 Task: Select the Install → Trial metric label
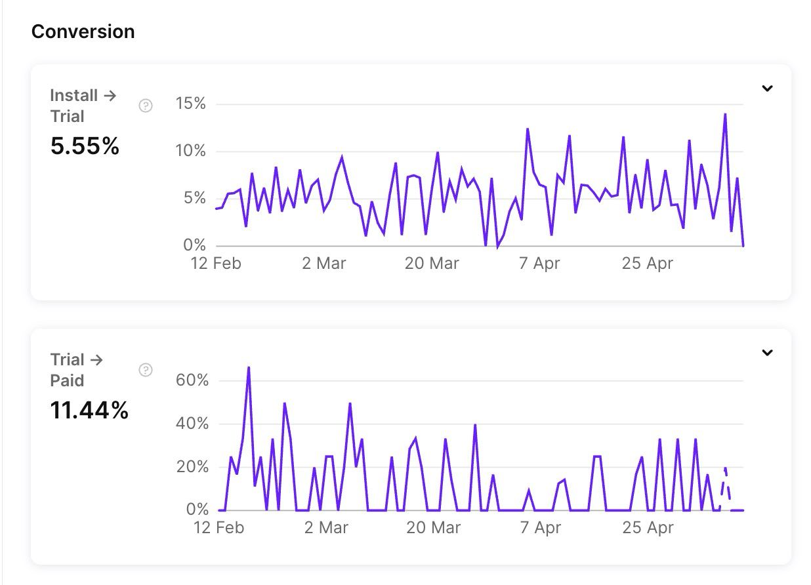pyautogui.click(x=83, y=106)
